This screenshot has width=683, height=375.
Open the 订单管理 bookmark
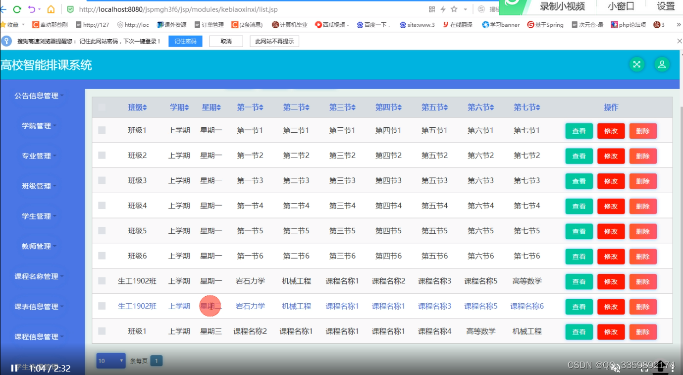209,25
